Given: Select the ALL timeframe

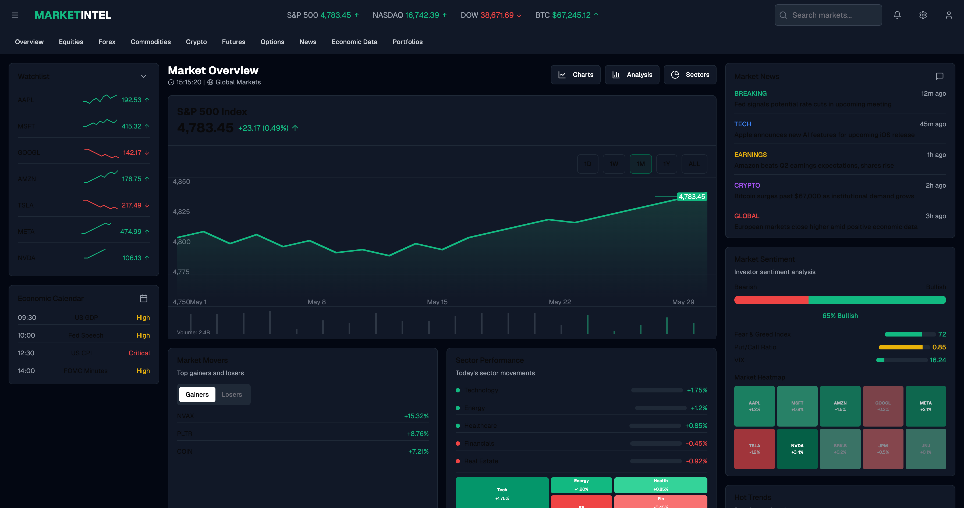Looking at the screenshot, I should coord(694,164).
